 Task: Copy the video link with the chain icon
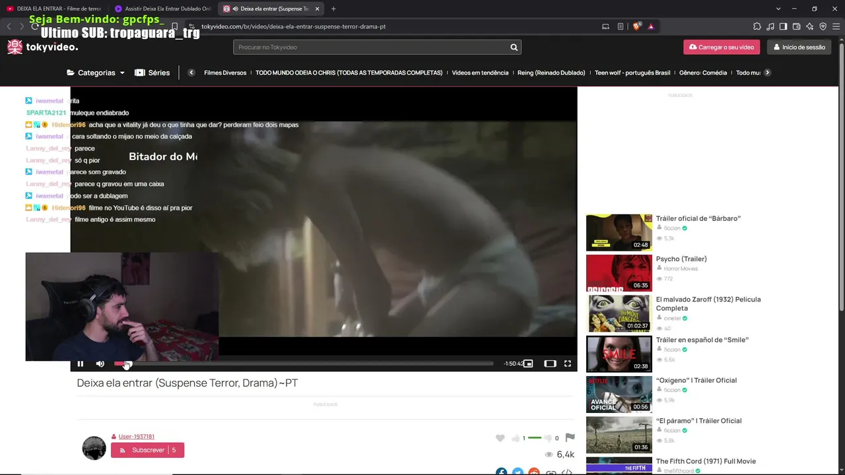[x=551, y=472]
